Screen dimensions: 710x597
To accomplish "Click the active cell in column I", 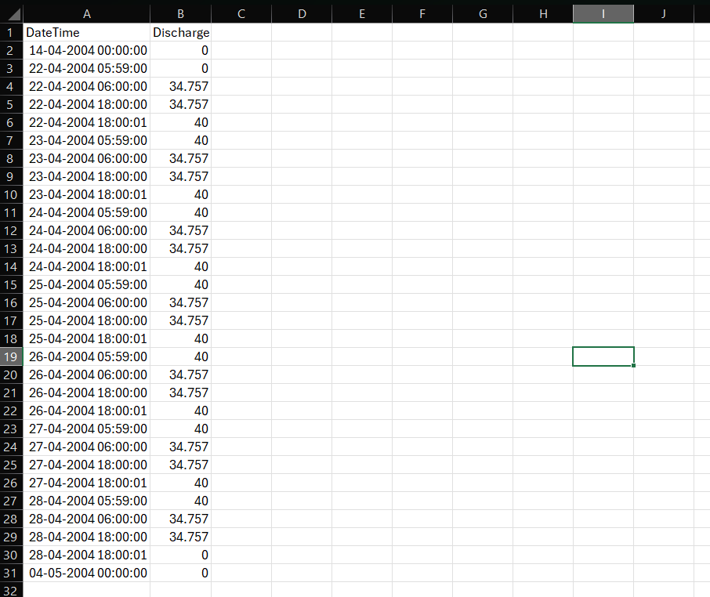I will click(603, 356).
